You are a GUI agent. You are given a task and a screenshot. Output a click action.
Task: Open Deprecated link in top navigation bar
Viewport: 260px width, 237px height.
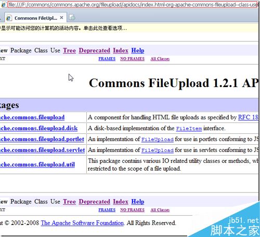(x=95, y=50)
